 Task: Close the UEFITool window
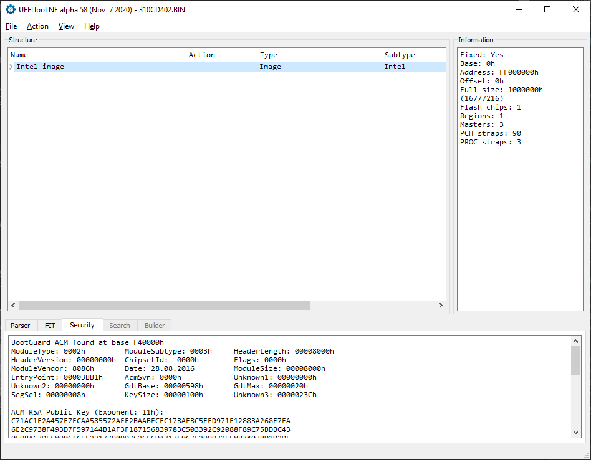(576, 10)
